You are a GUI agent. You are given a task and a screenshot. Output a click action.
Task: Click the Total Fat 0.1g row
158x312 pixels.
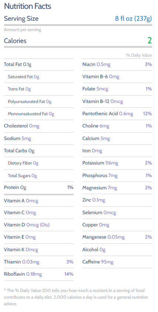[39, 64]
